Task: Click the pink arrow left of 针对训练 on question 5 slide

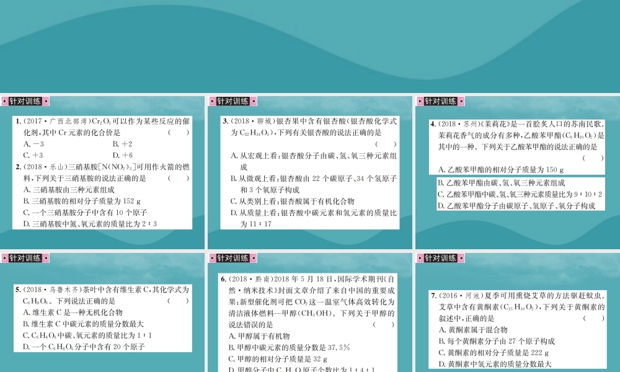Action: point(5,258)
